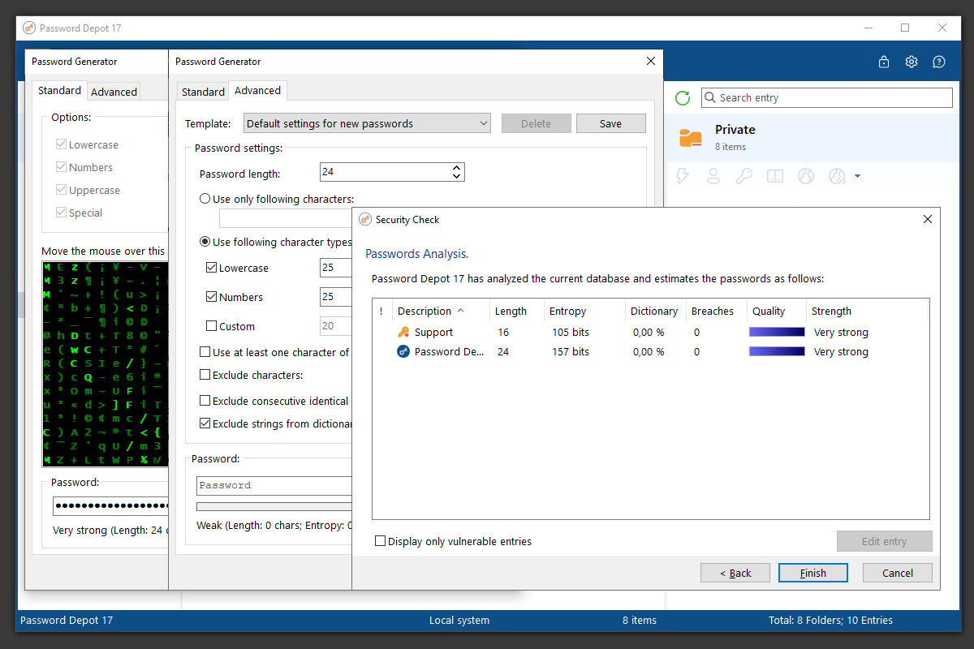
Task: Sort by Length column header
Action: (x=517, y=311)
